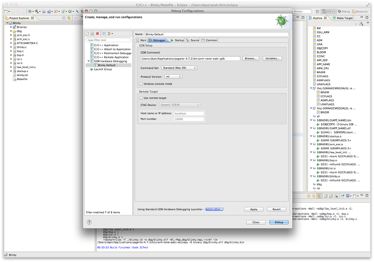Expand dbg folder in Project Explorer
The height and width of the screenshot is (262, 374).
click(11, 31)
